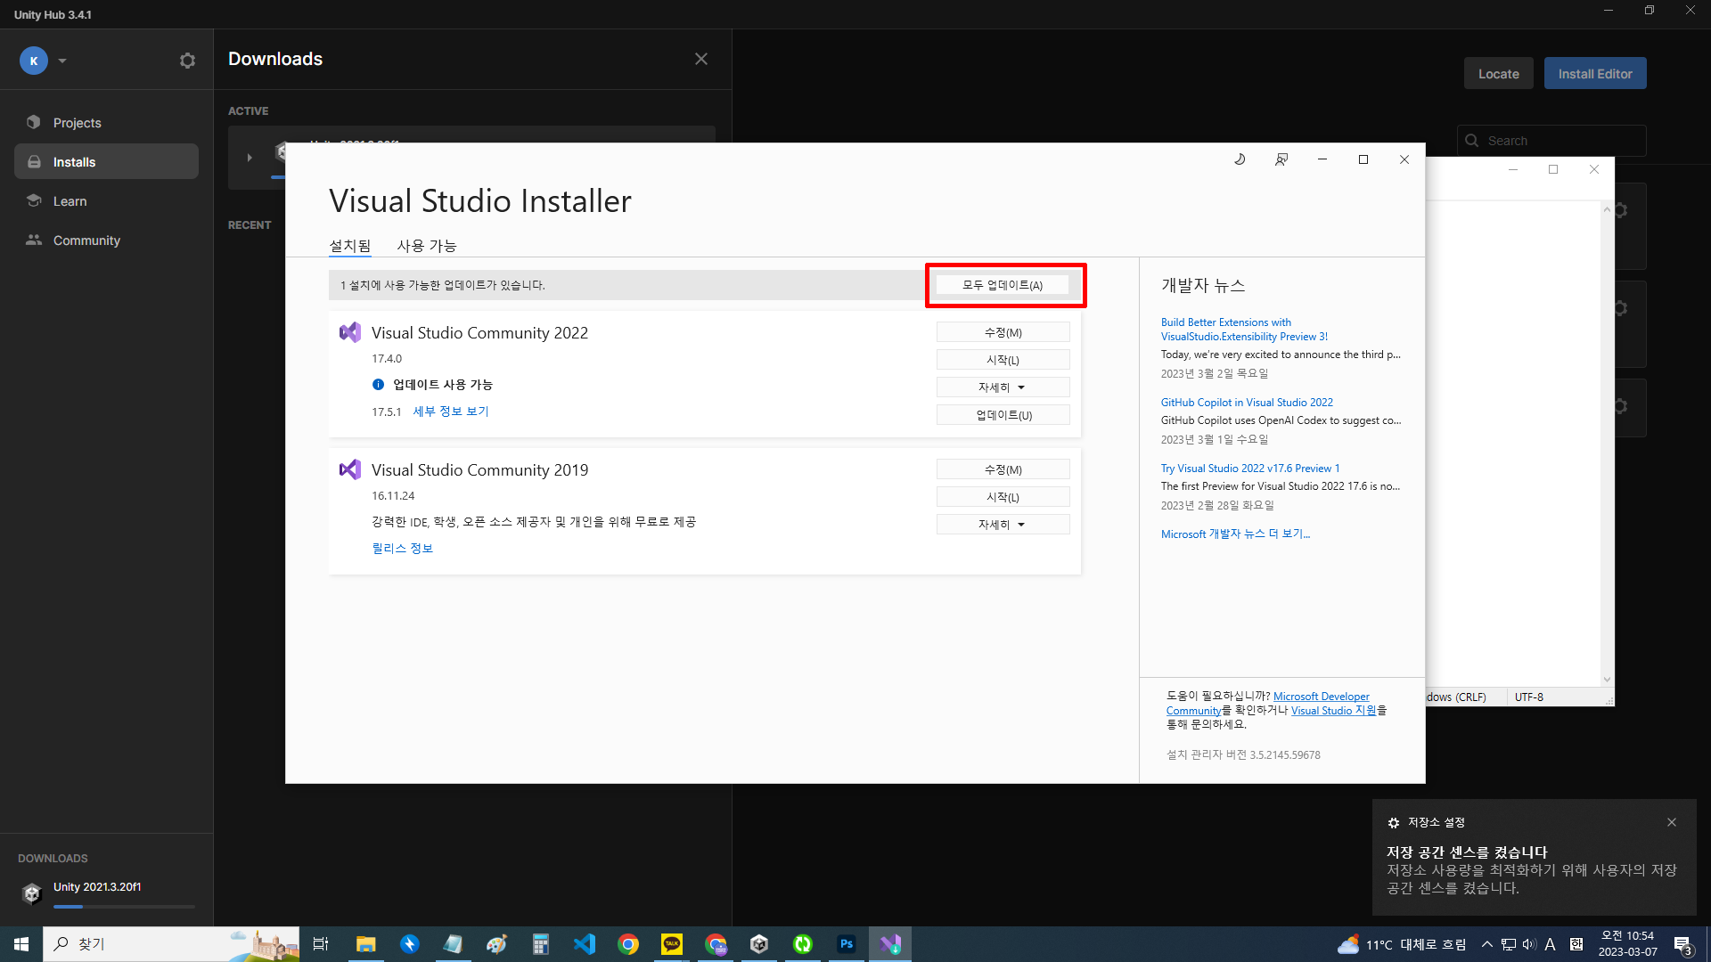Click the feedback icon in Visual Studio Installer

coord(1281,159)
